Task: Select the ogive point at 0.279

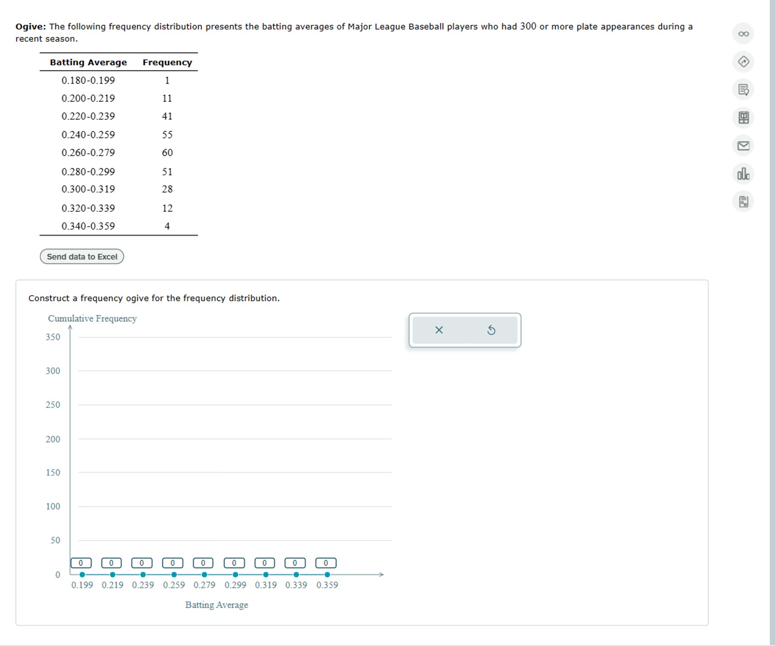Action: coord(205,574)
